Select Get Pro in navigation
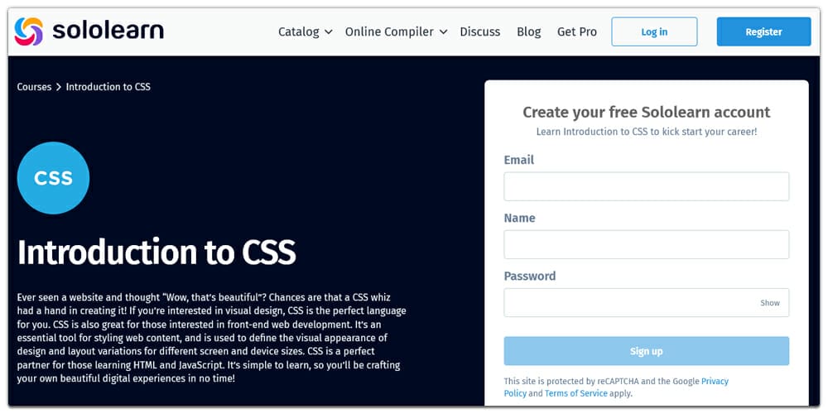 (x=576, y=31)
